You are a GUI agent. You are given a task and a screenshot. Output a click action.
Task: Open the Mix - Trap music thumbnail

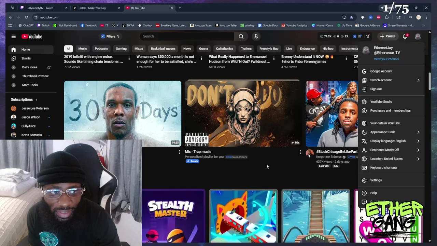click(x=243, y=114)
